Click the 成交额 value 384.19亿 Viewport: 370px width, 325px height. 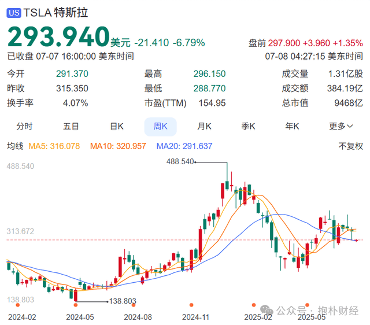pyautogui.click(x=345, y=88)
